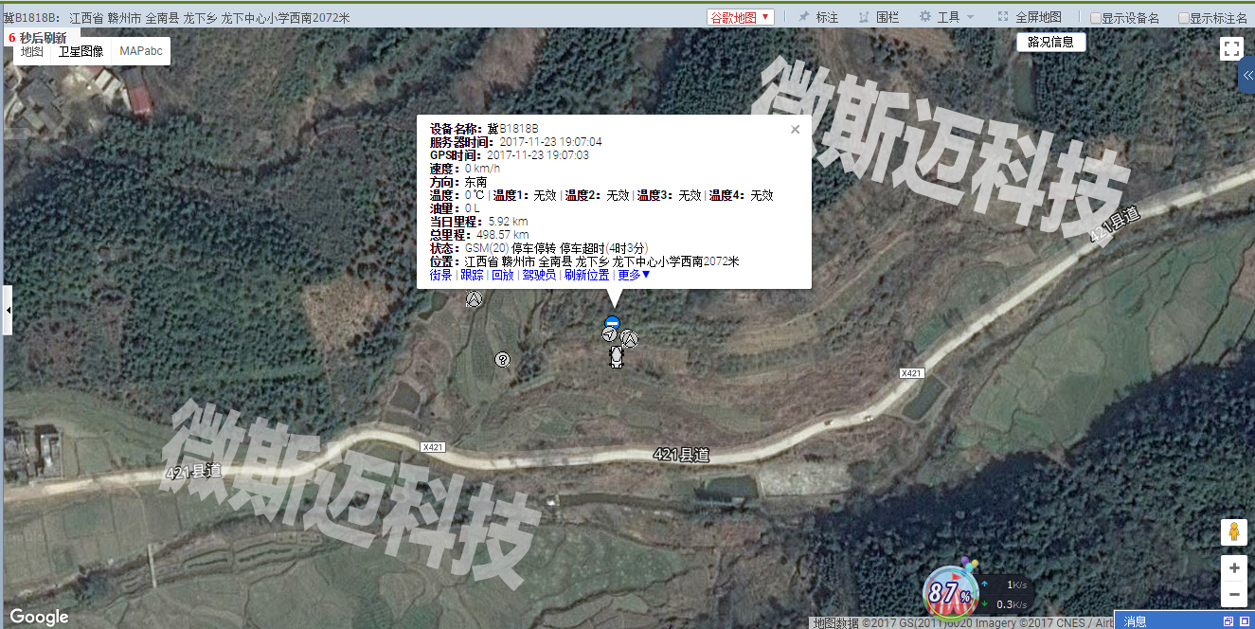Click the 路况信息 traffic button
This screenshot has height=629, width=1255.
coord(1050,42)
